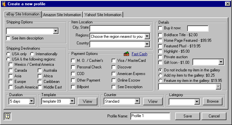The width and height of the screenshot is (232, 125).
Task: Check Boldface Title - $2.00
Action: click(160, 35)
